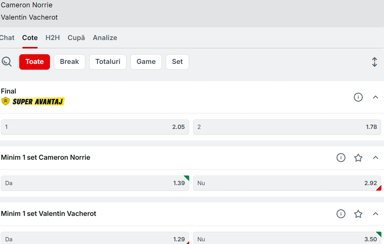Image resolution: width=384 pixels, height=244 pixels.
Task: Favorite the Minim 1 set Cameron Norrie market
Action: click(x=358, y=158)
